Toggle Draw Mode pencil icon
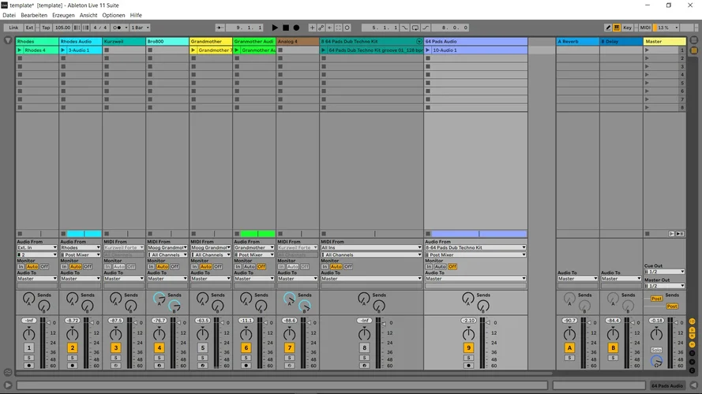This screenshot has width=702, height=394. [608, 28]
